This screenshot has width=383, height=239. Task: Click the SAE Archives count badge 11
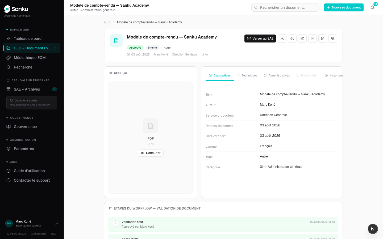pyautogui.click(x=55, y=89)
